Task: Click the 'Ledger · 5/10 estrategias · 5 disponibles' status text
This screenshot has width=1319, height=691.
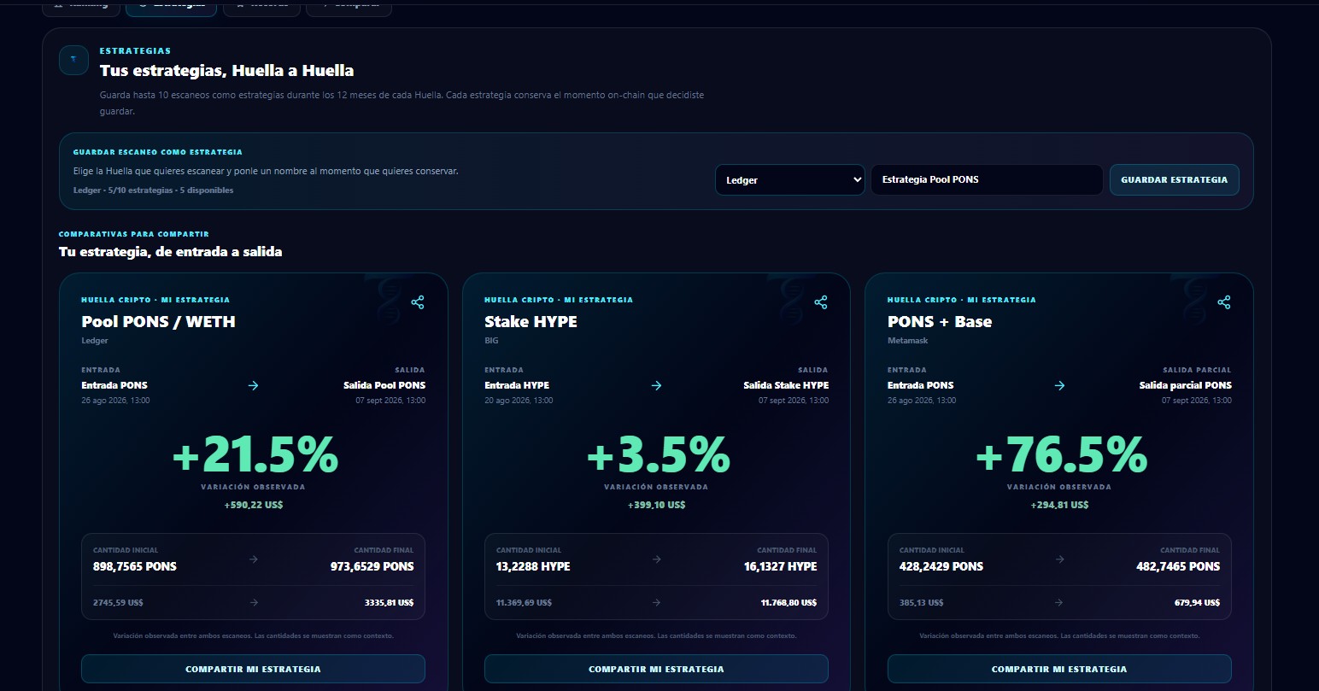Action: click(x=154, y=190)
